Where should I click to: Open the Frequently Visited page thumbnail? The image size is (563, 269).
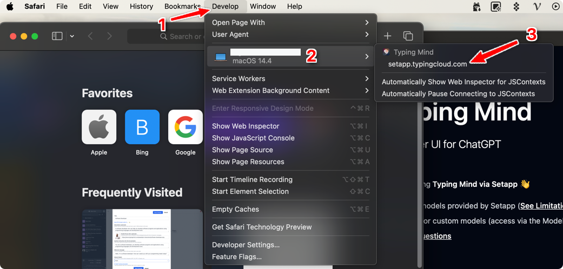[x=143, y=239]
